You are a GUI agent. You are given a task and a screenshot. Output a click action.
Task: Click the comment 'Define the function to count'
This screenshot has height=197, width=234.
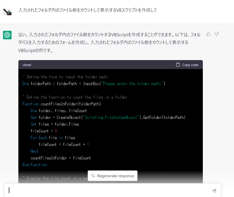pos(75,97)
